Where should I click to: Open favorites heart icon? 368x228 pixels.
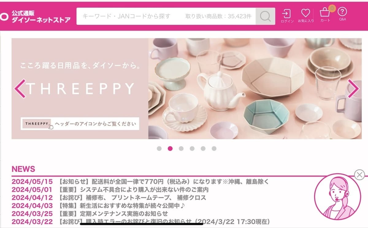pos(305,16)
